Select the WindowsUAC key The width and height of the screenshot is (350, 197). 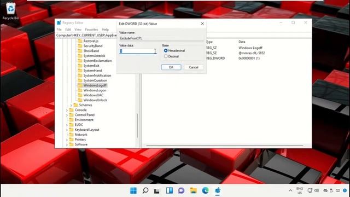click(94, 95)
